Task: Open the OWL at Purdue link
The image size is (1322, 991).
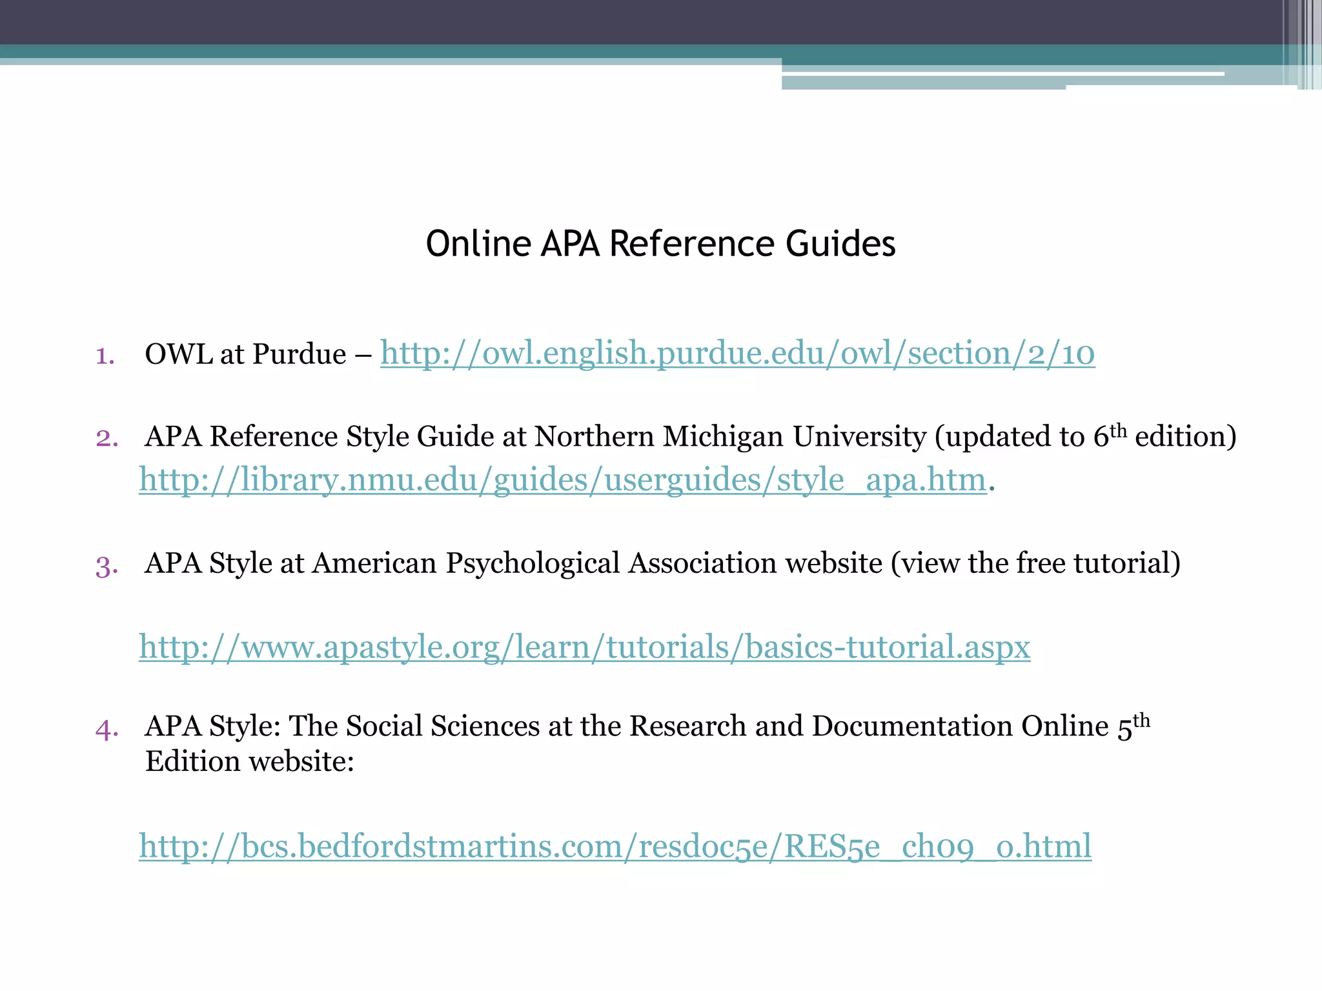Action: pyautogui.click(x=737, y=354)
